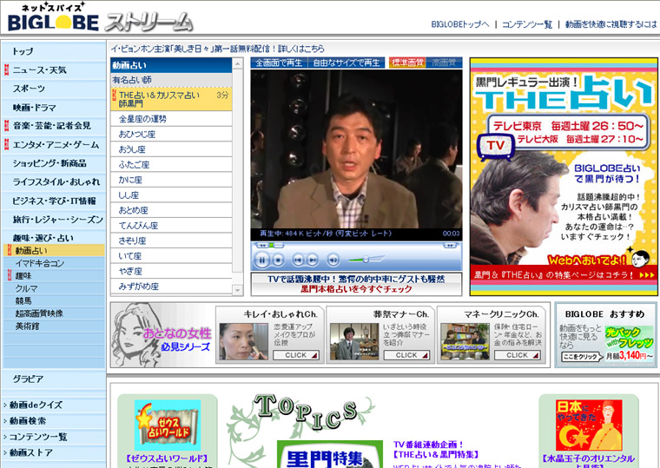Screen dimensions: 660x468
Task: Click CLICK button under マネークリニックCh.
Action: 518,355
